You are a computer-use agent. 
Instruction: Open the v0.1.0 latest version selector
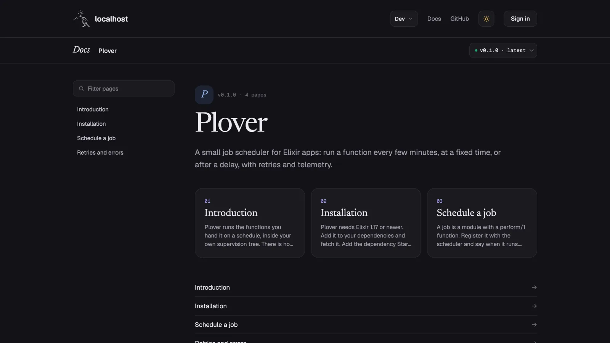[503, 50]
